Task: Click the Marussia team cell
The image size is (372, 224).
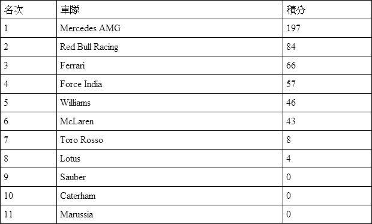Action: click(170, 214)
